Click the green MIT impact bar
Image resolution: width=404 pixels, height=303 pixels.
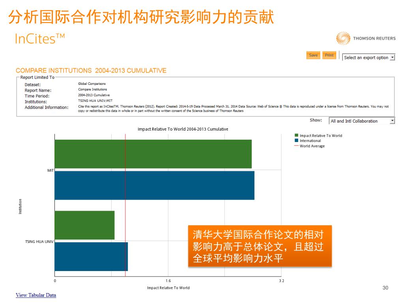[153, 154]
